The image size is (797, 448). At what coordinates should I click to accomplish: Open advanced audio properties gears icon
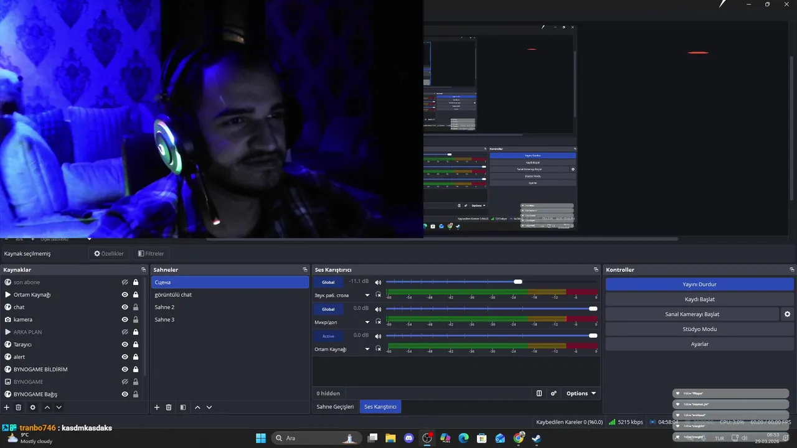coord(554,393)
